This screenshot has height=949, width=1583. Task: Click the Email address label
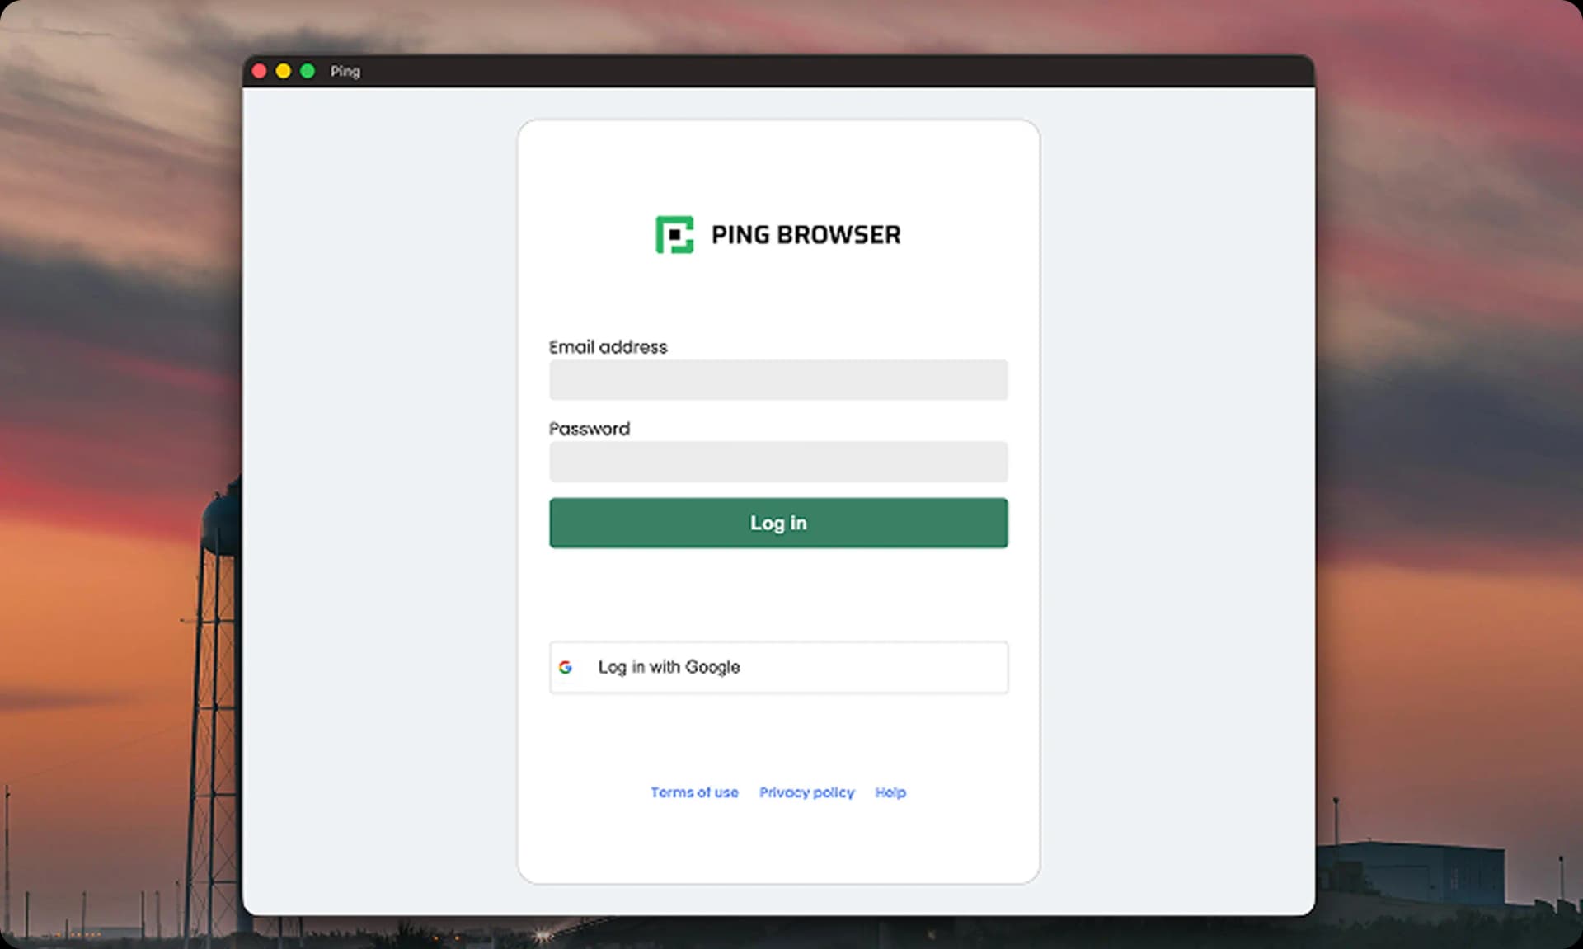[x=608, y=347]
